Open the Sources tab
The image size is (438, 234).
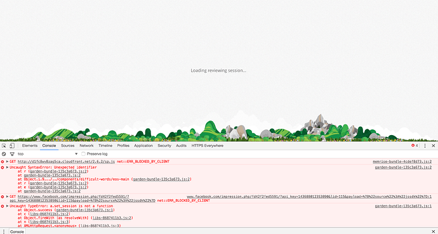click(67, 146)
